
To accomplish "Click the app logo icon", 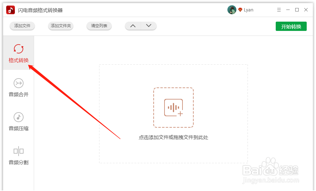I will [x=11, y=10].
